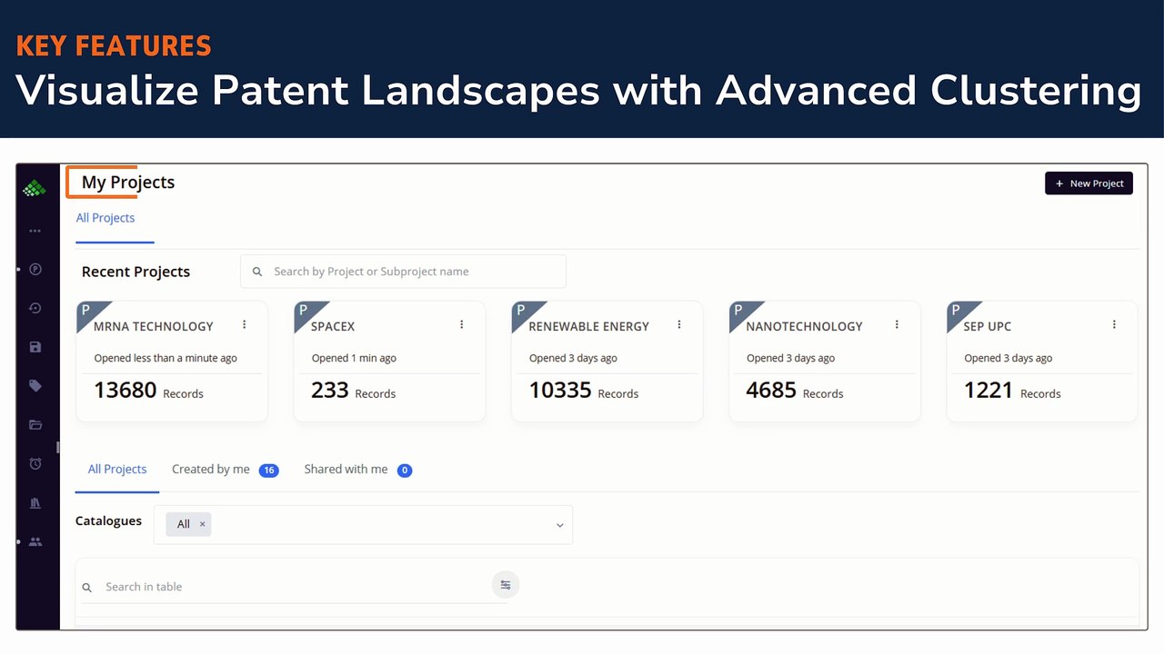Click the 4685 Records count
The height and width of the screenshot is (654, 1164).
coord(794,391)
